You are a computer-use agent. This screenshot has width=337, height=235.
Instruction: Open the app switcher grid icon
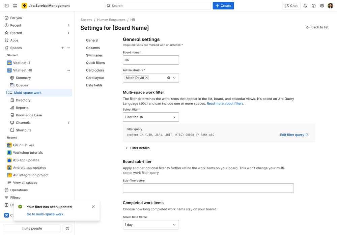[15, 6]
